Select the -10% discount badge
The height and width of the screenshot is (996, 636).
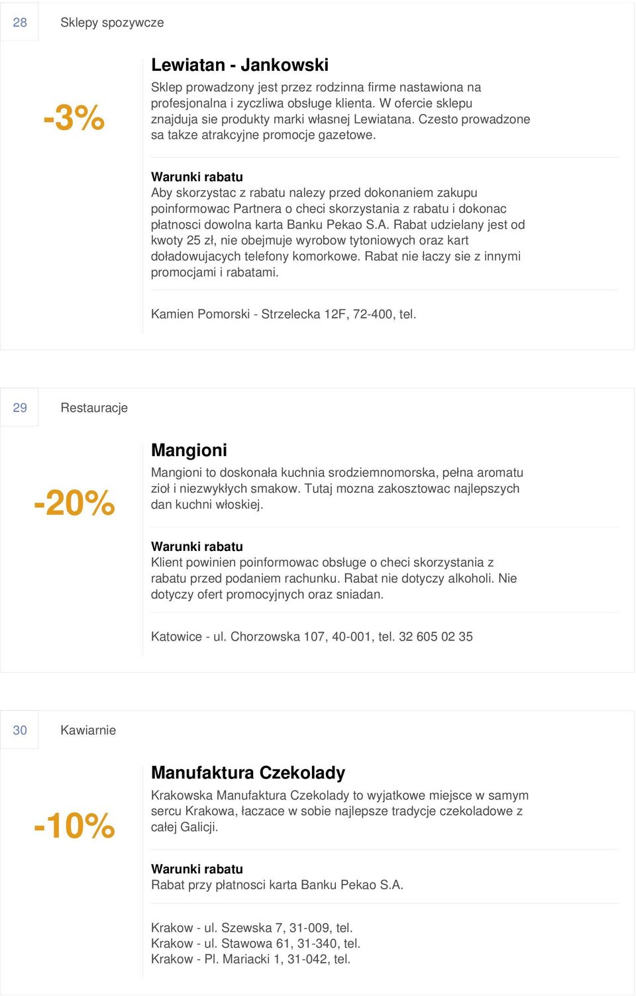[x=74, y=826]
